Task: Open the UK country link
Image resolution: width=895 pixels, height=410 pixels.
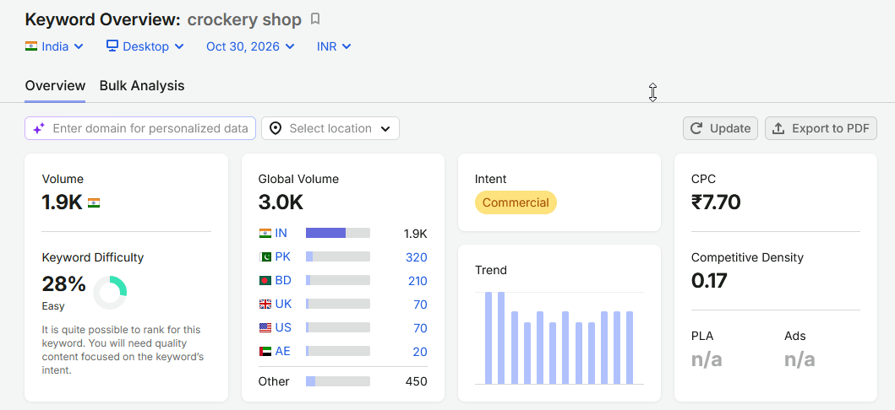Action: click(x=283, y=304)
